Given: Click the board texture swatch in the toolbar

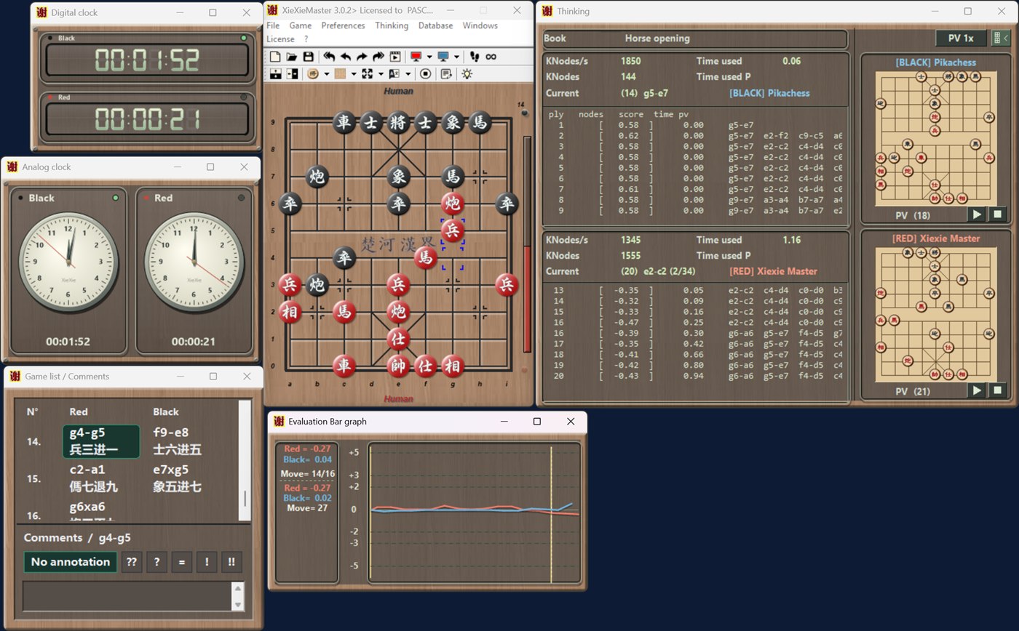Looking at the screenshot, I should point(340,74).
